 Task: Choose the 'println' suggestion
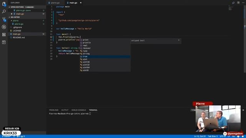(105, 43)
